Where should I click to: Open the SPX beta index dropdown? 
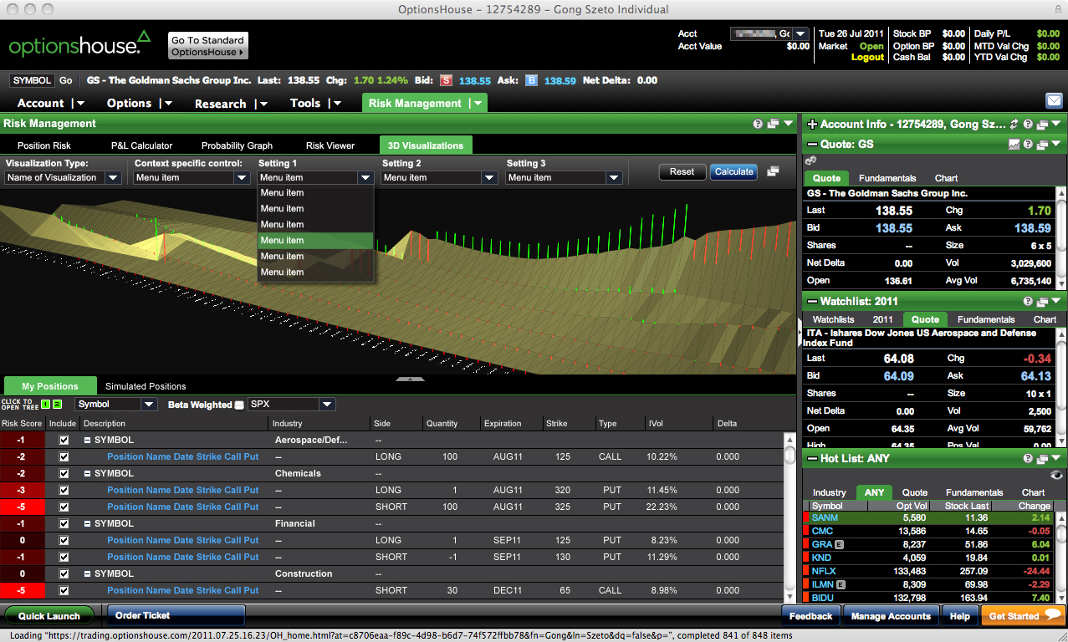click(292, 405)
